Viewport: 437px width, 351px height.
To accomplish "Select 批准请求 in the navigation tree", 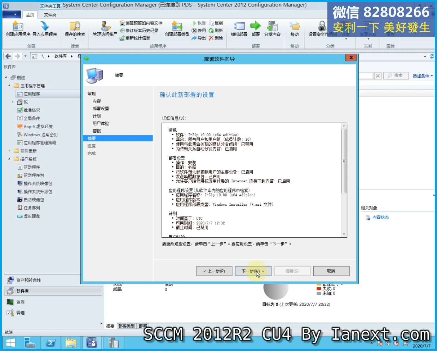I will coord(28,110).
